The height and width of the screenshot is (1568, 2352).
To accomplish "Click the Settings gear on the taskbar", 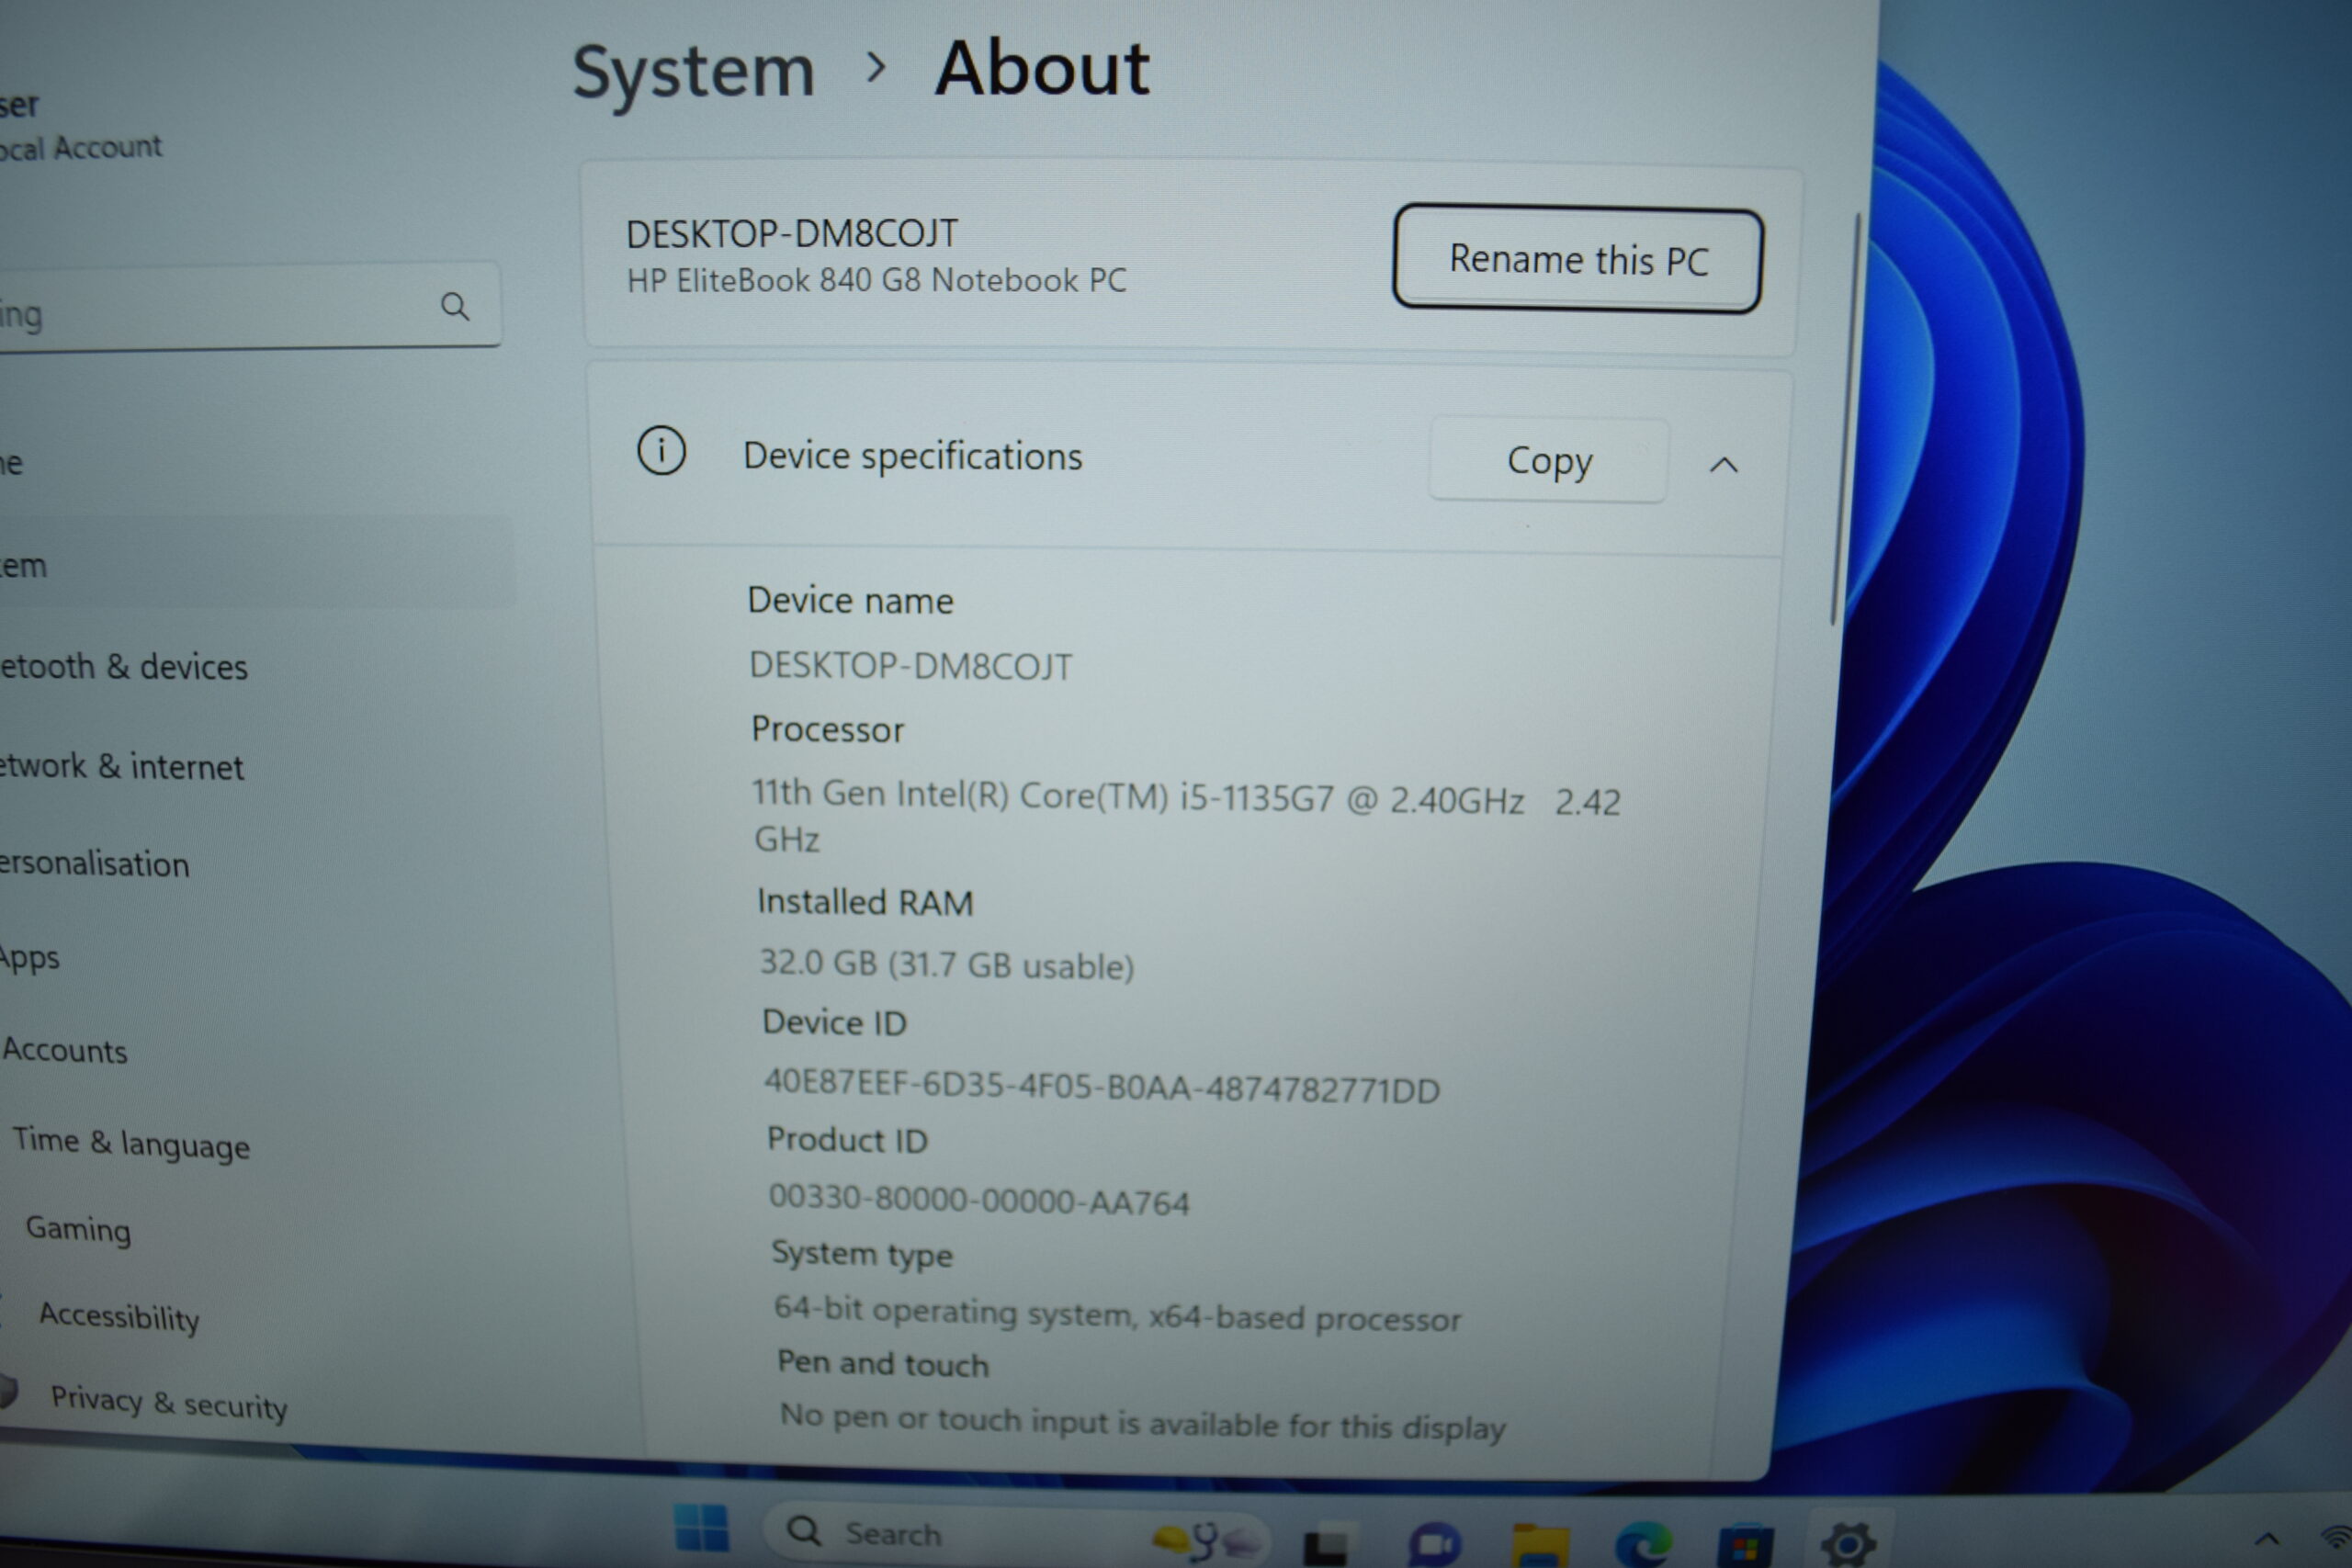I will coord(1848,1545).
